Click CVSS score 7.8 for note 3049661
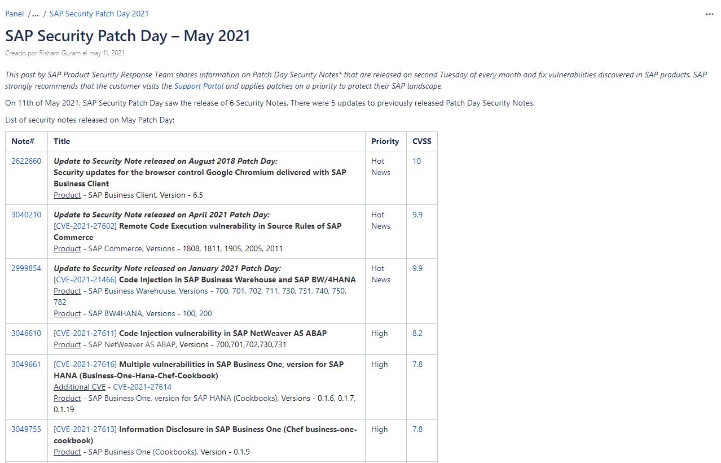 [417, 364]
